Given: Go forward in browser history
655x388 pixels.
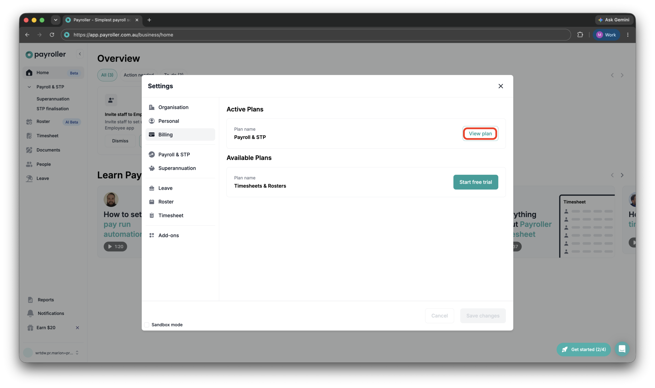Looking at the screenshot, I should pyautogui.click(x=39, y=35).
